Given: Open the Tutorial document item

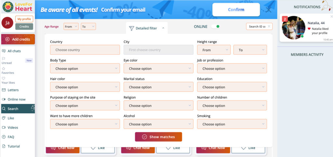Looking at the screenshot, I should tap(11, 146).
